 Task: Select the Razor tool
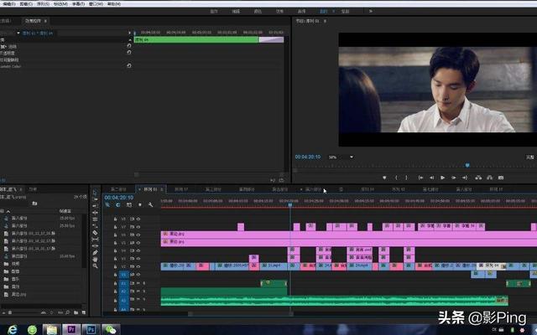click(x=95, y=233)
